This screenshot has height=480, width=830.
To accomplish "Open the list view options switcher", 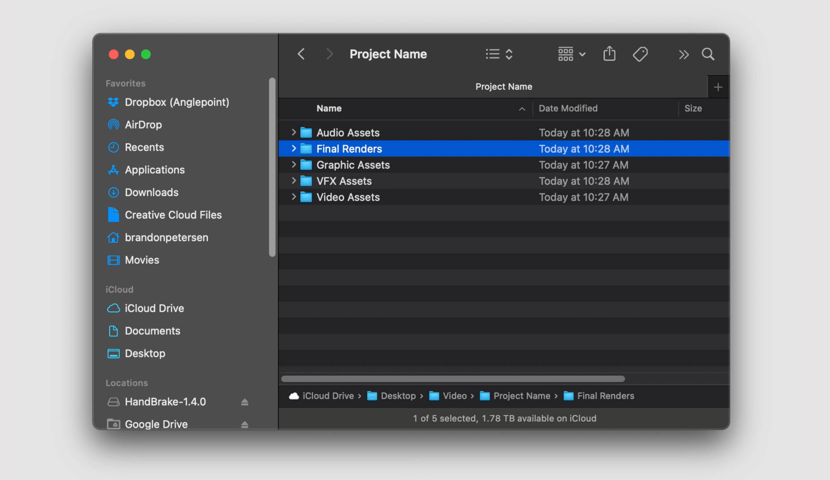I will coord(499,54).
